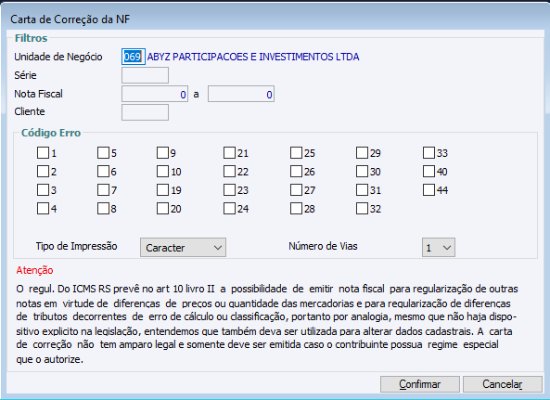This screenshot has height=400, width=550.
Task: Check error code 19 checkbox
Action: coord(162,190)
